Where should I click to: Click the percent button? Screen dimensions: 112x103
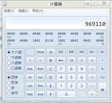(x=102, y=69)
